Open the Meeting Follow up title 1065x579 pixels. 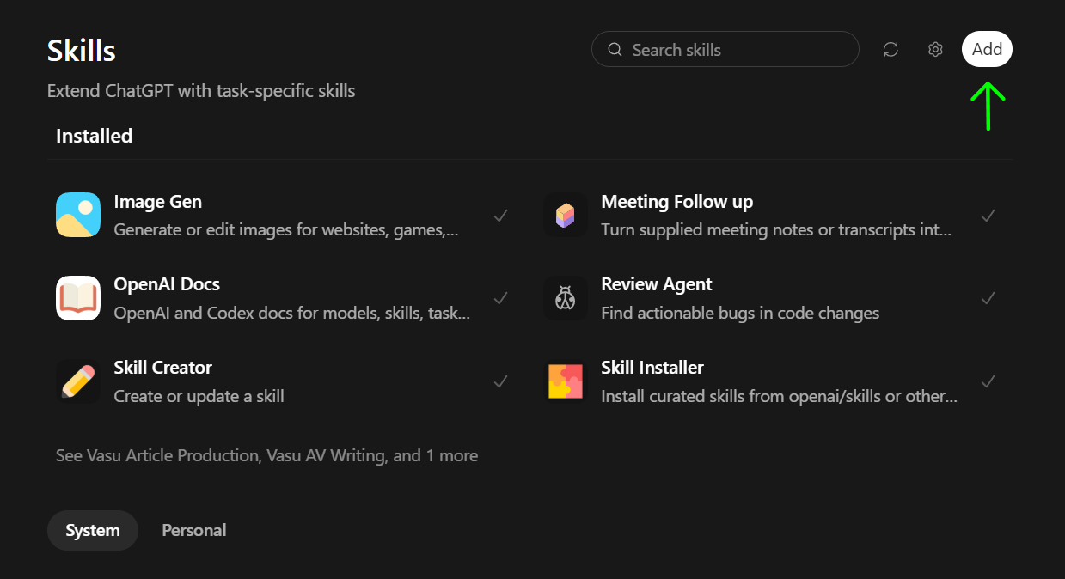(677, 202)
